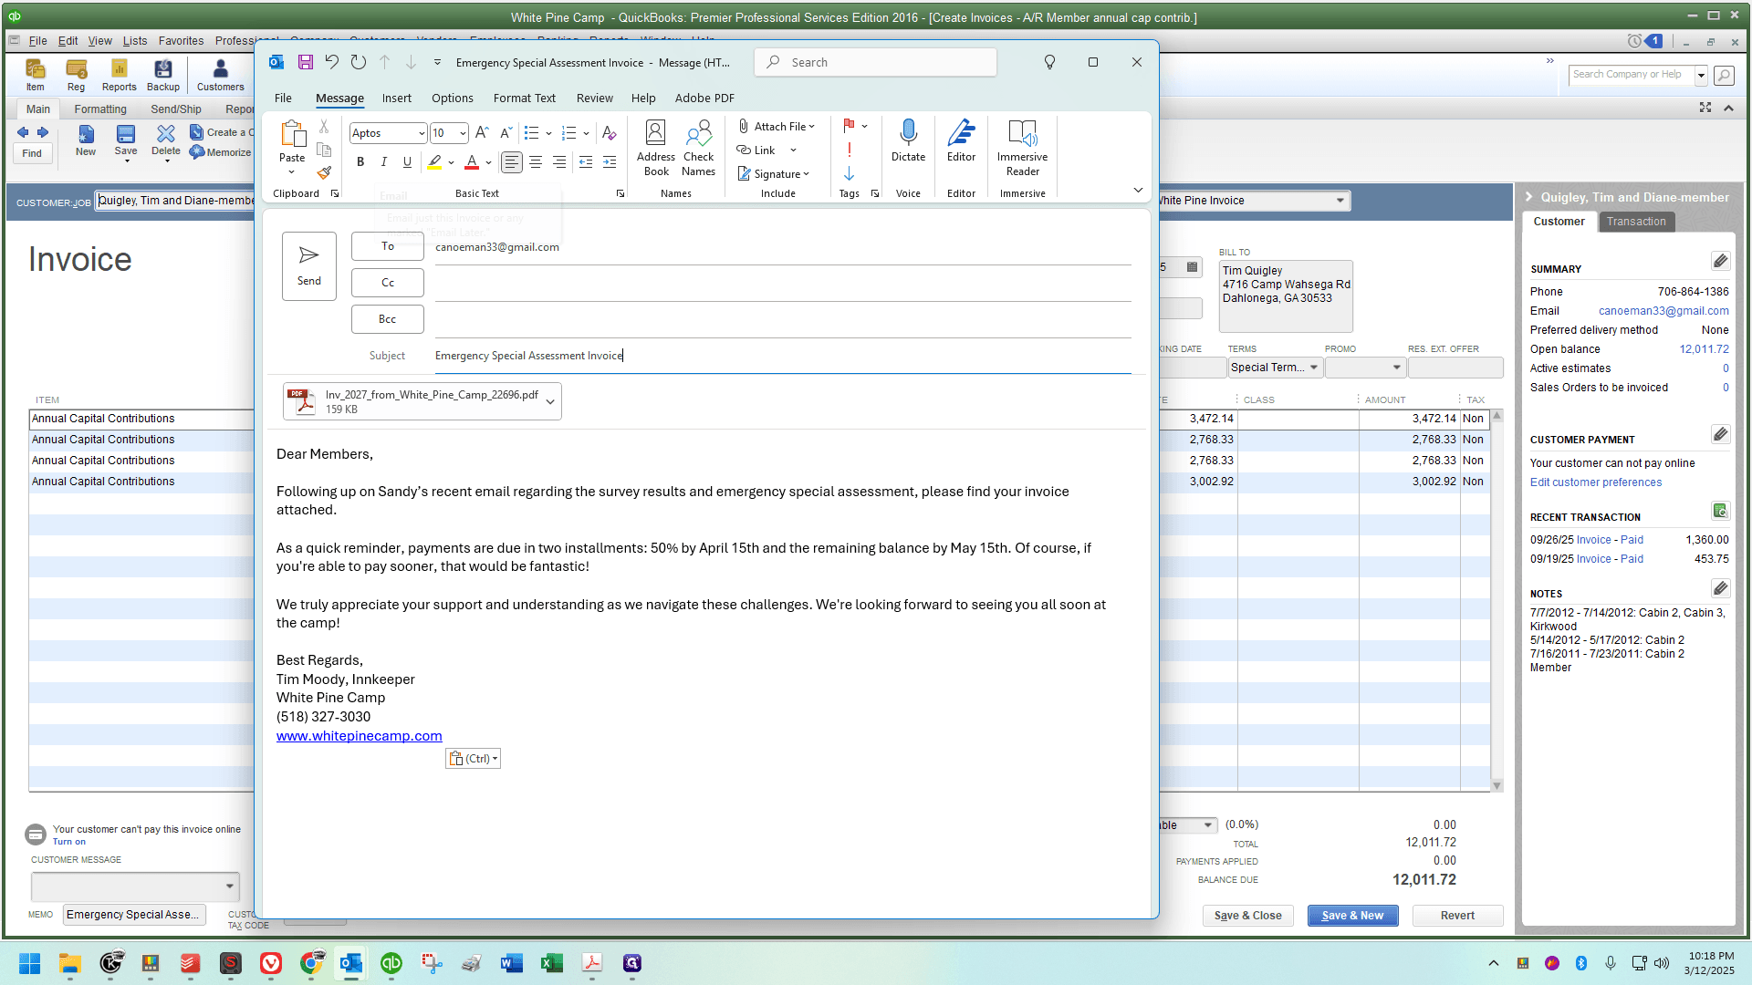The width and height of the screenshot is (1752, 985).
Task: Open Excel from the taskbar
Action: (551, 963)
